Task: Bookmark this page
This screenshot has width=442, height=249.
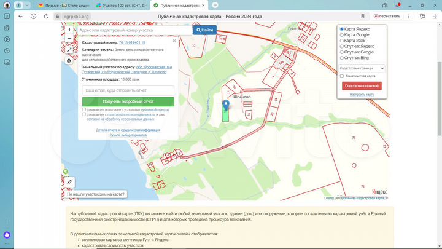Action: (363, 17)
